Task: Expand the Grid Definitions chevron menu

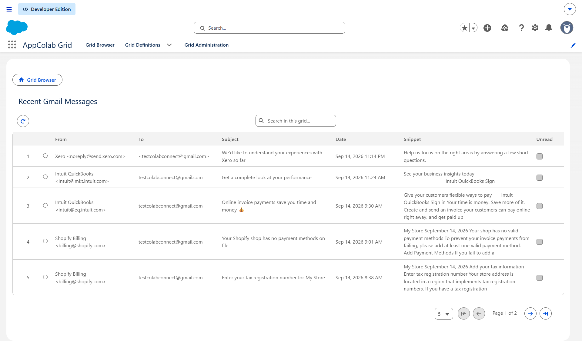Action: 169,45
